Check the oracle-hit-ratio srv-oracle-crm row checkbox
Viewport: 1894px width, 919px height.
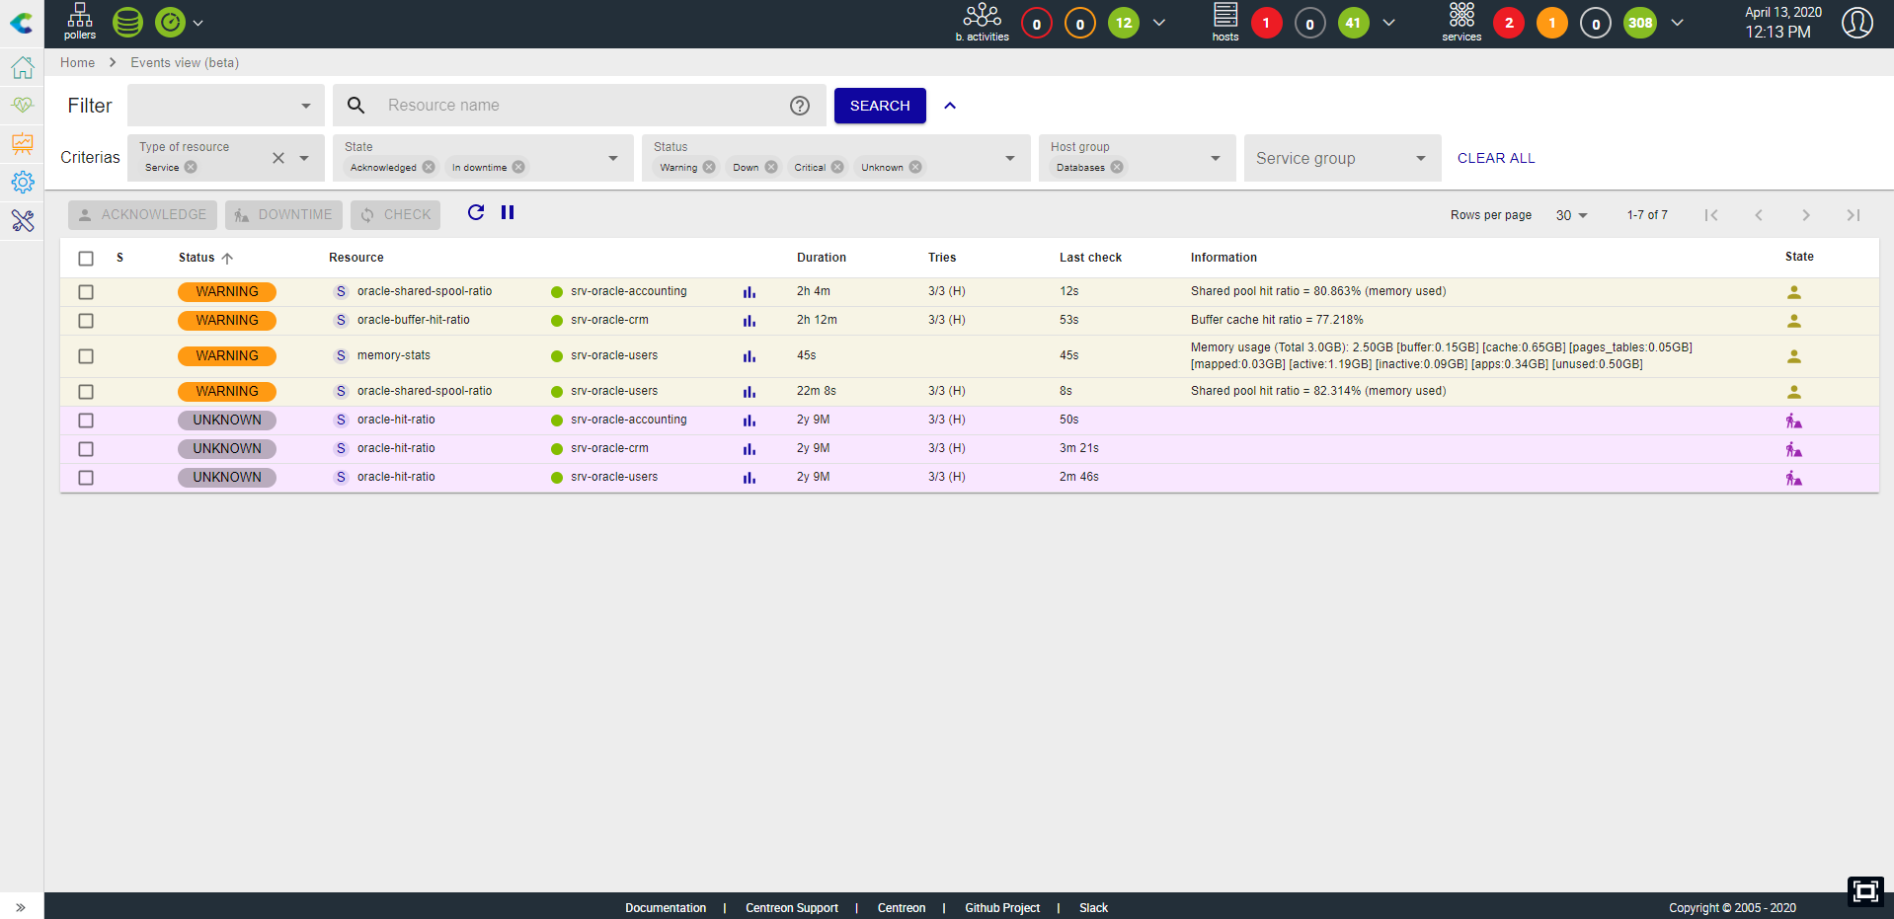(86, 449)
